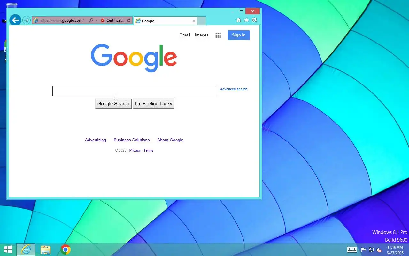Open Action Center flag icon
This screenshot has width=409, height=256.
(364, 250)
